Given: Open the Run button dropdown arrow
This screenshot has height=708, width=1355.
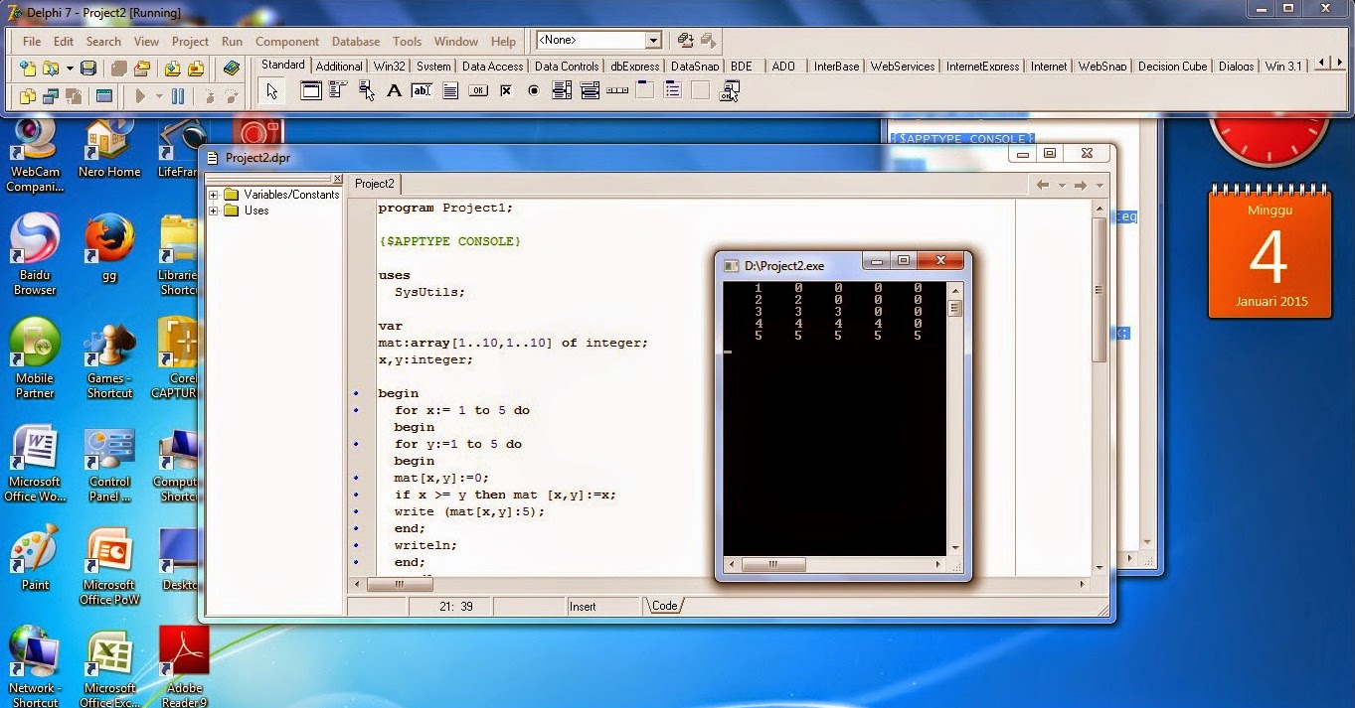Looking at the screenshot, I should click(x=159, y=96).
